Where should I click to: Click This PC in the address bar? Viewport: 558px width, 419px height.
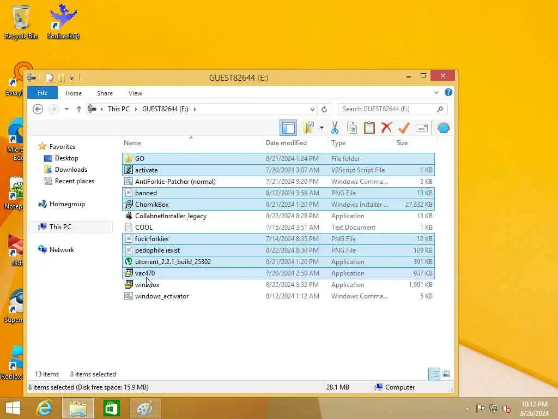tap(118, 109)
